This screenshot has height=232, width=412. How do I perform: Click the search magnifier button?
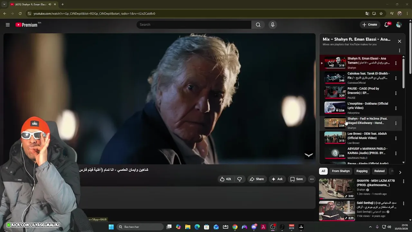point(258,25)
